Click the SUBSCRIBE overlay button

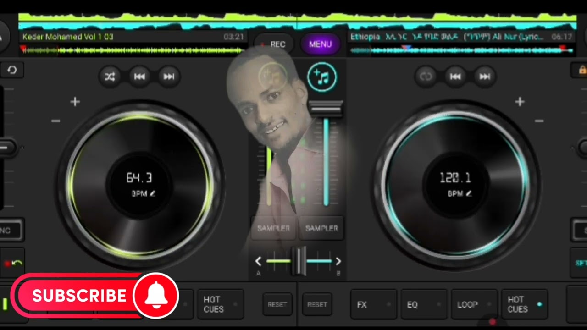point(79,296)
